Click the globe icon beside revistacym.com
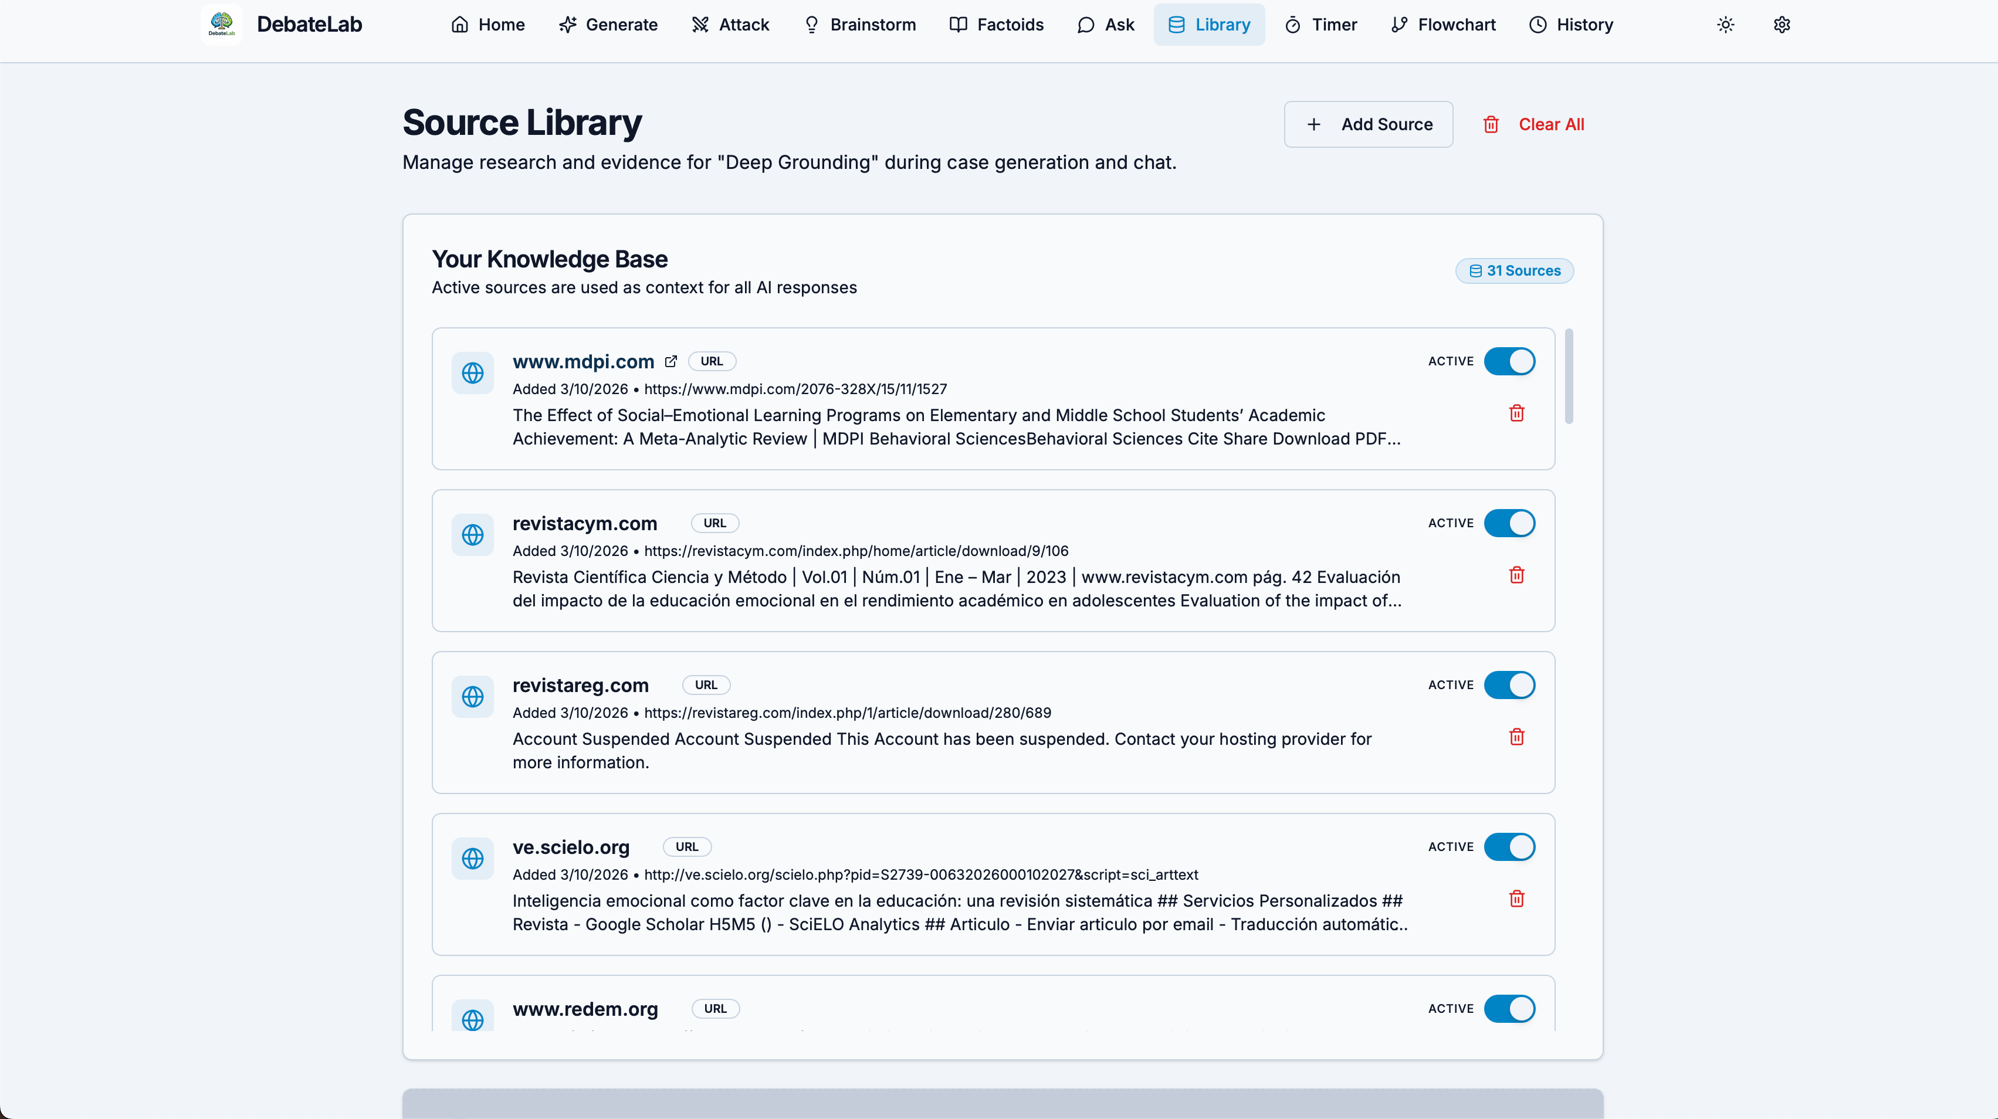 (472, 535)
